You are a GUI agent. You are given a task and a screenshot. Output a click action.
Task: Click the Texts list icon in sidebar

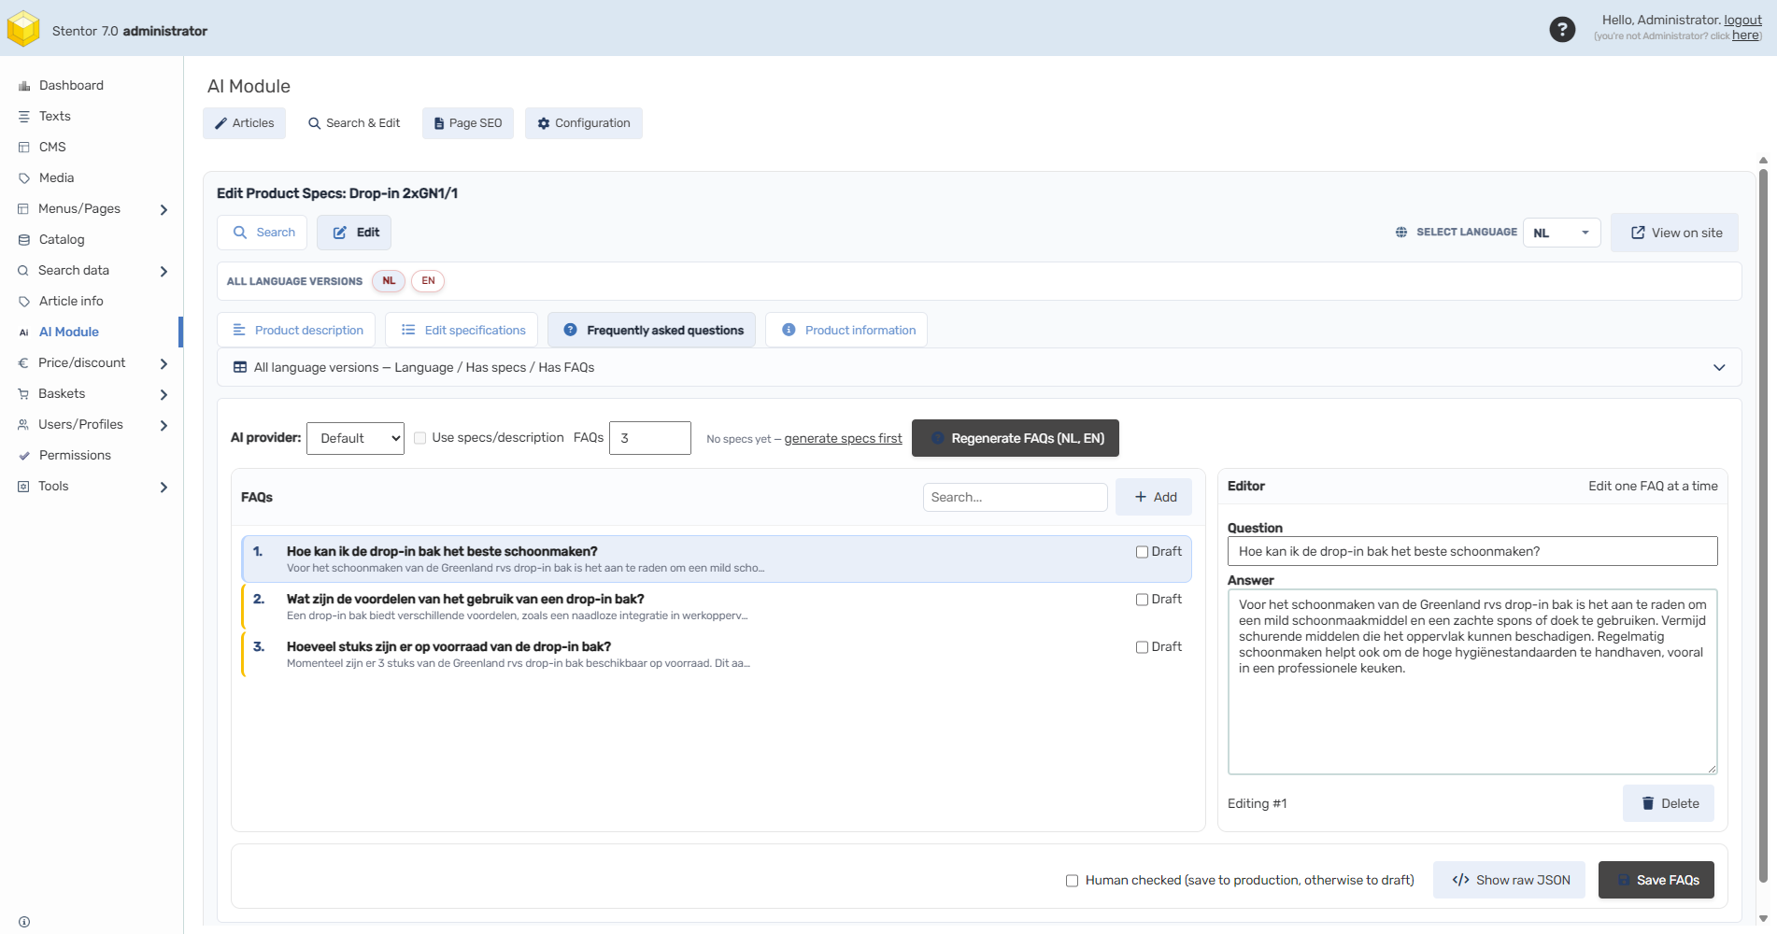[24, 117]
